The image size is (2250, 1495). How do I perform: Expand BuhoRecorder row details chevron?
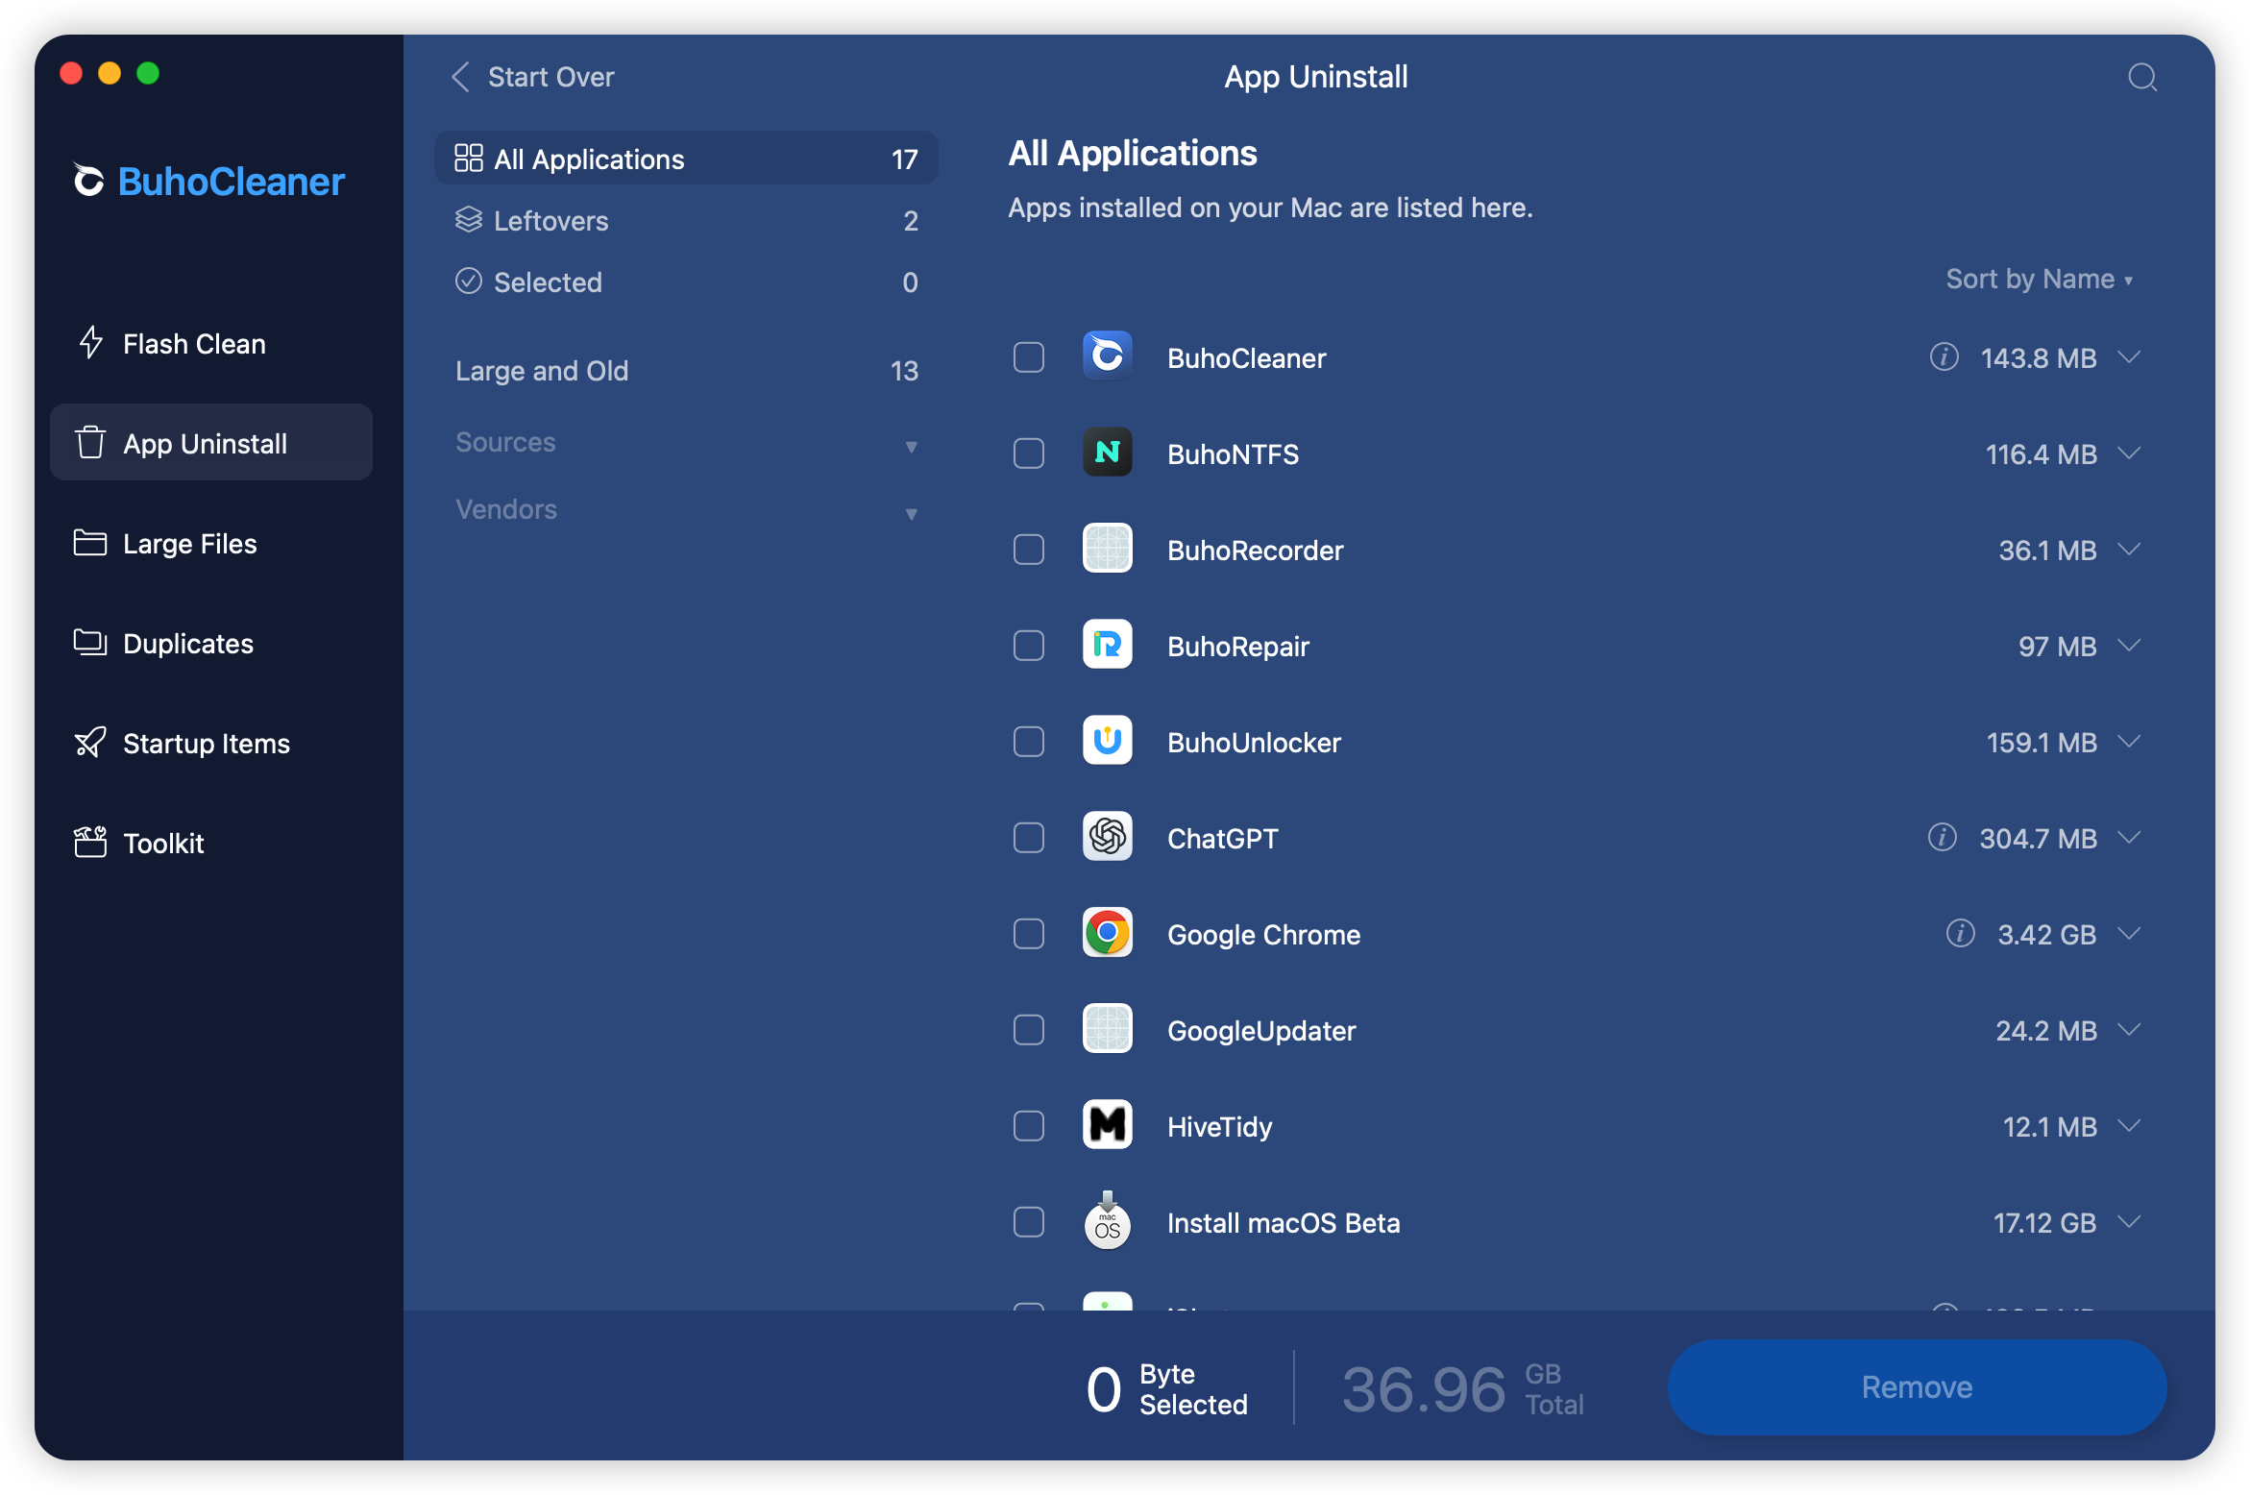pos(2130,550)
